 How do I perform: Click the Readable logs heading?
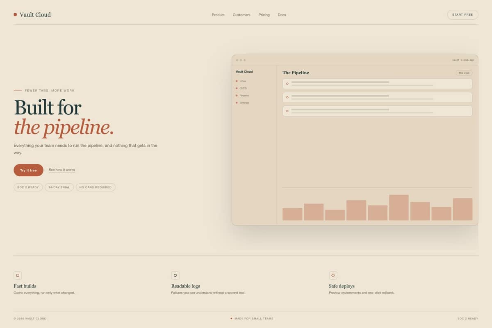pyautogui.click(x=185, y=286)
